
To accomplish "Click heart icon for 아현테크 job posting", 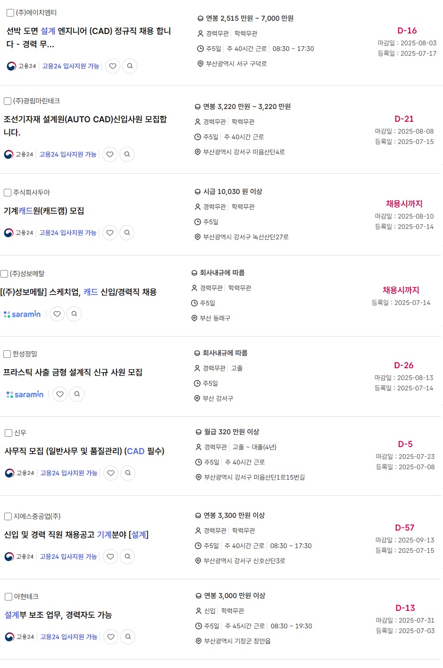I will click(x=111, y=637).
